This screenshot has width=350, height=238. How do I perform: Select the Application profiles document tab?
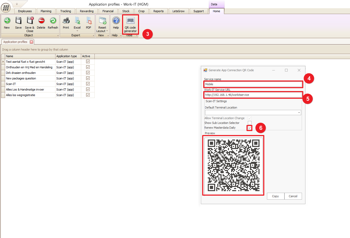coord(15,42)
